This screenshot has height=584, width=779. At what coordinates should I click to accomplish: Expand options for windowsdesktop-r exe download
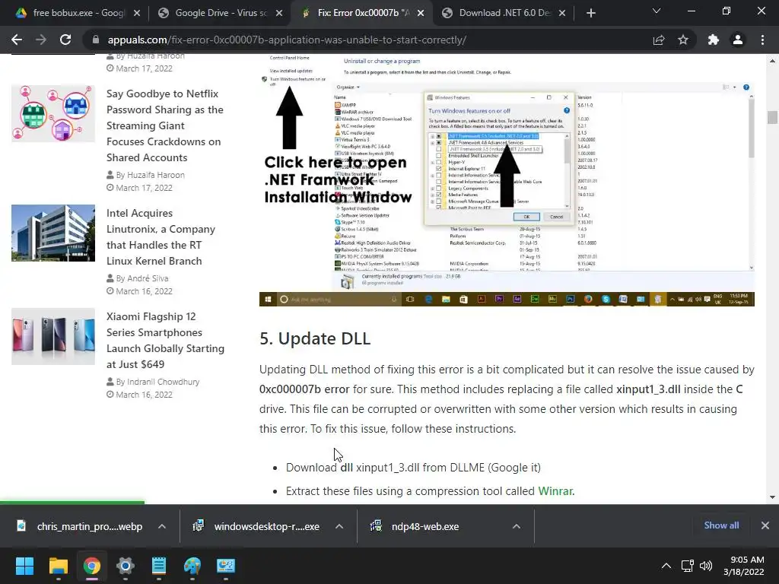tap(339, 526)
